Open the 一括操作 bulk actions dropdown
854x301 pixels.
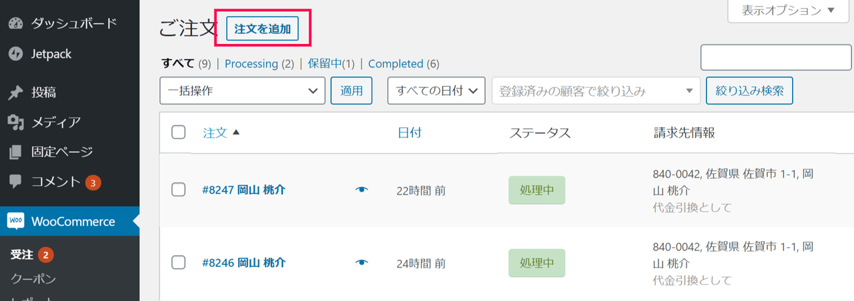tap(242, 91)
